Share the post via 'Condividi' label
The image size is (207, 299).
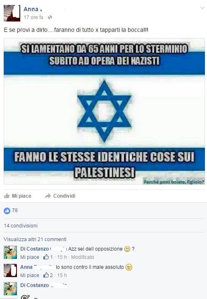tap(64, 196)
